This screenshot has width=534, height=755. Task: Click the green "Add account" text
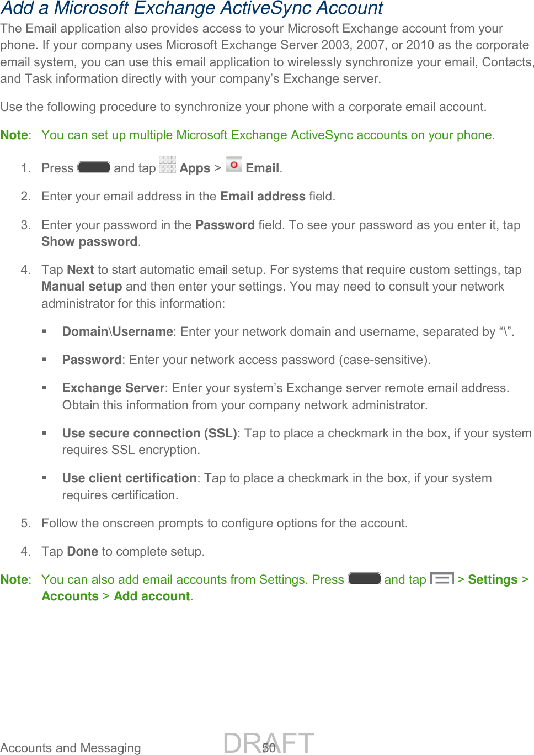[152, 596]
